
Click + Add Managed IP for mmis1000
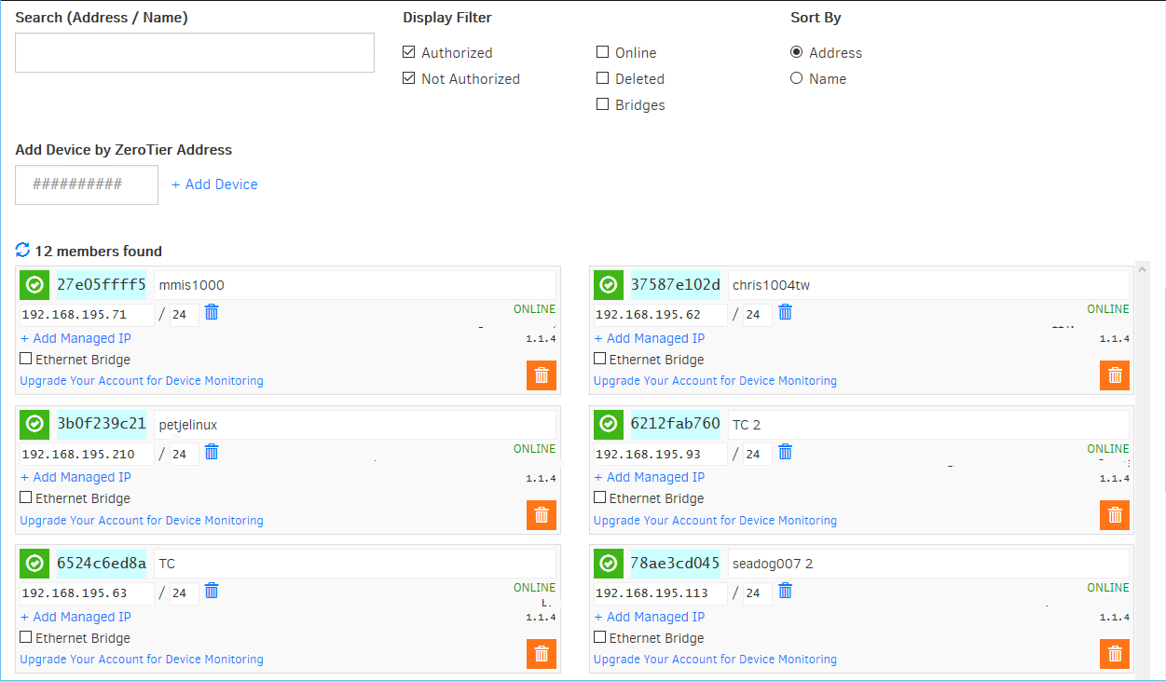[75, 338]
